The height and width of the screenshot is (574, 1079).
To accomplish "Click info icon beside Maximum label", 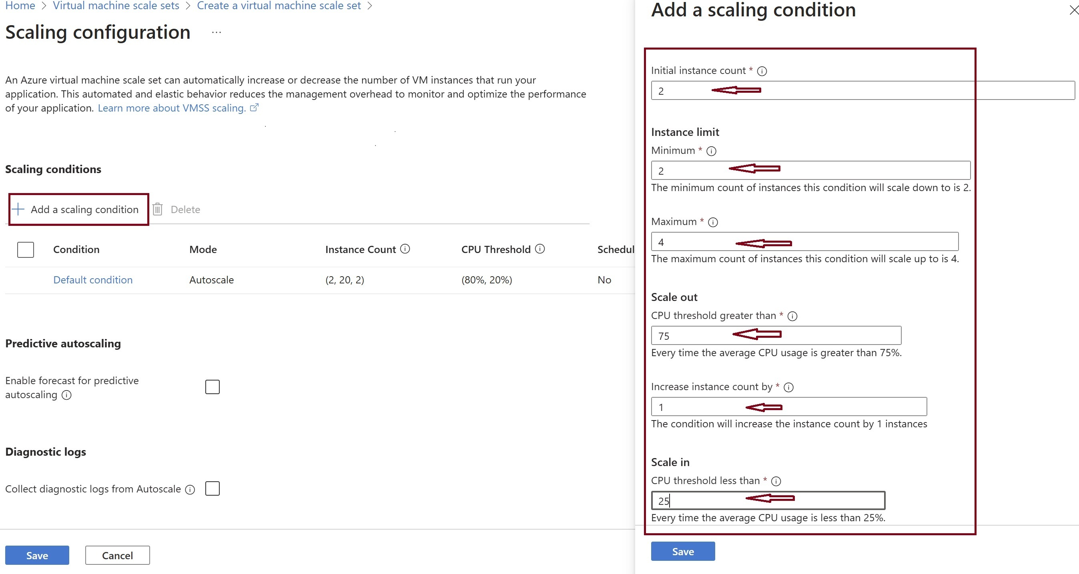I will pyautogui.click(x=713, y=222).
